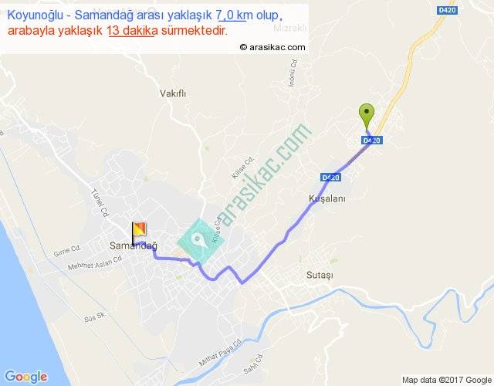Click the D420 shield below the green pin
Screen dimensions: 494x386
pyautogui.click(x=372, y=141)
